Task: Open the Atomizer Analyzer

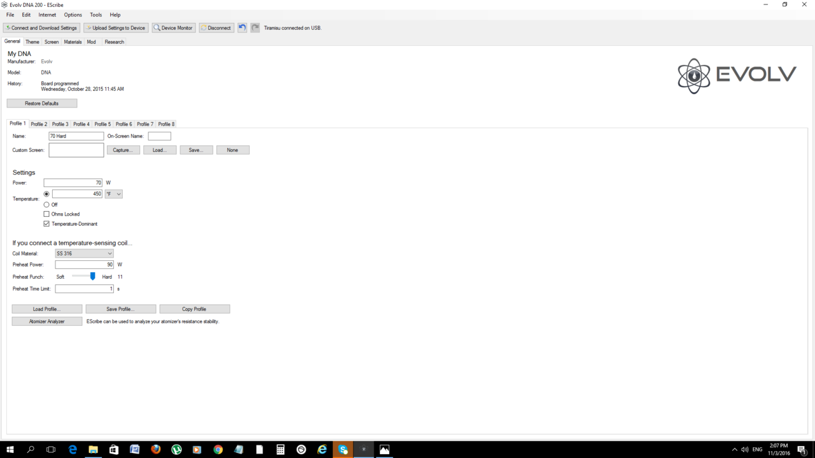Action: (47, 321)
